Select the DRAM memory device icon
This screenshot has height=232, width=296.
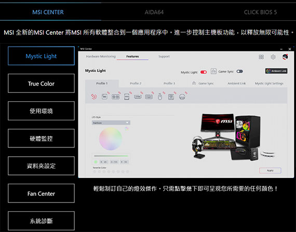click(138, 97)
